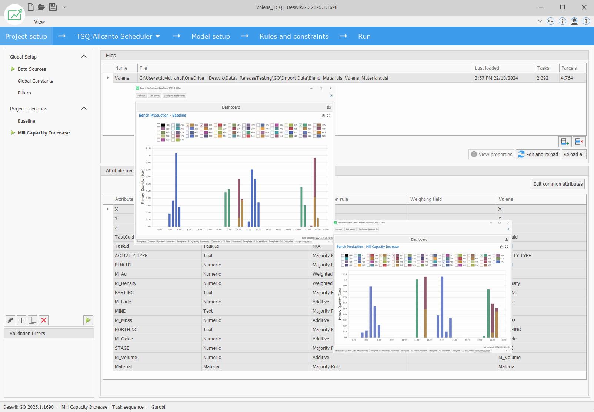Click the Mill Capacity Increase Dashboard header export icon
Image resolution: width=594 pixels, height=412 pixels.
point(507,239)
